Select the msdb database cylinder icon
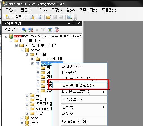 27,122
